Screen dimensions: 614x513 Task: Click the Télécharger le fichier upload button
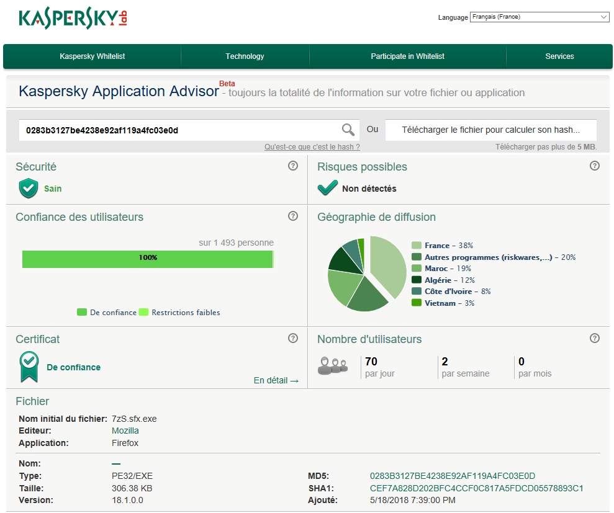coord(490,130)
